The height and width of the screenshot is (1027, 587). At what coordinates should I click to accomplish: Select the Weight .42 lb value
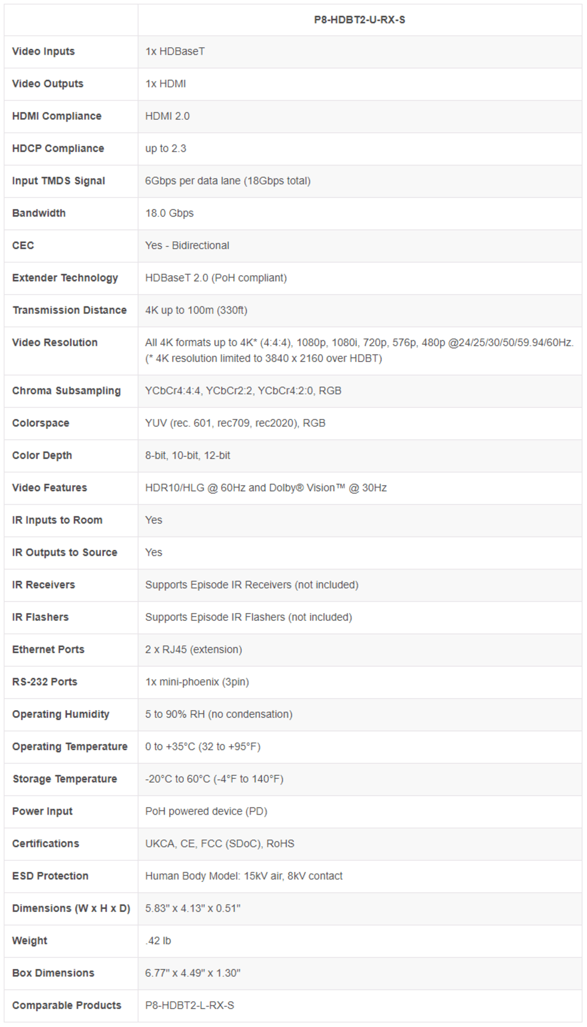158,941
